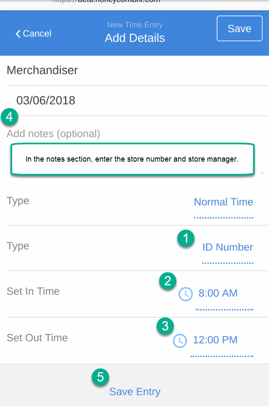Screen dimensions: 269x406
Task: Click the green step 3 badge
Action: (165, 326)
